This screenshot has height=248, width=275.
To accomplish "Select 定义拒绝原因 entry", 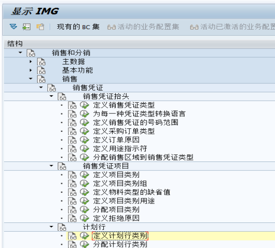I will (116, 218).
